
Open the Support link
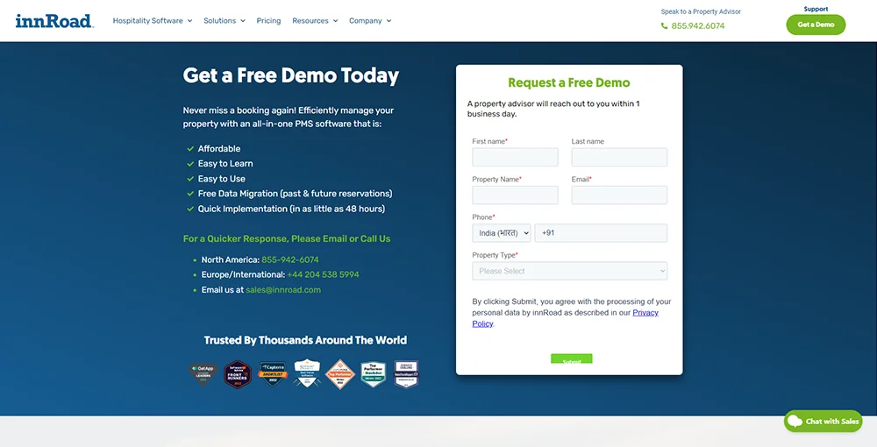(x=816, y=9)
